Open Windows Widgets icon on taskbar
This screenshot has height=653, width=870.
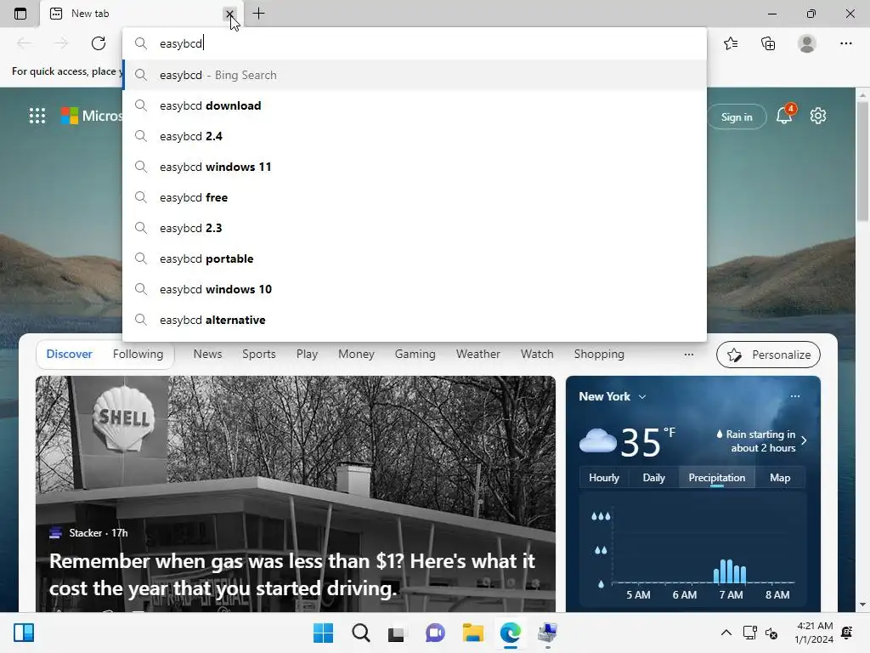click(x=24, y=633)
